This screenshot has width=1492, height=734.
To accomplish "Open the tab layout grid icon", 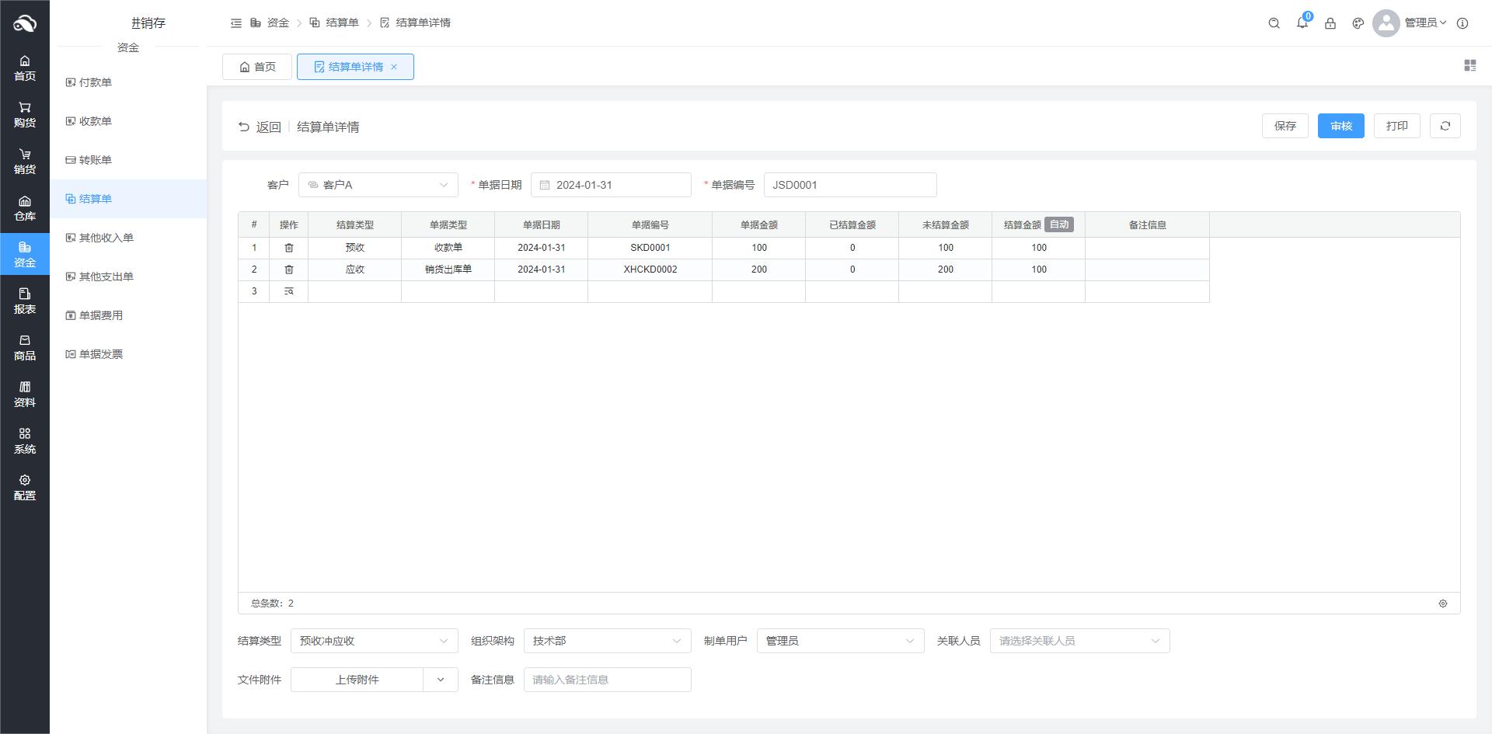I will click(x=1469, y=66).
